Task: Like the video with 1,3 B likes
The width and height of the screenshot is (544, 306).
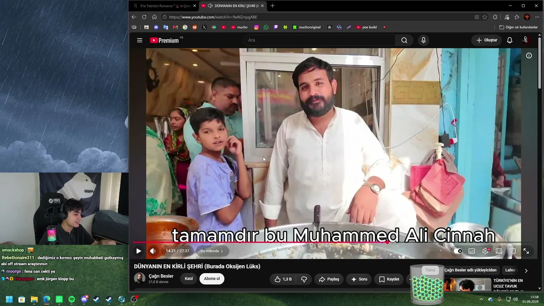Action: 282,279
